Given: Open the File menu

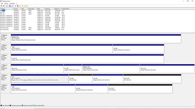Looking at the screenshot, I should 2,3.
